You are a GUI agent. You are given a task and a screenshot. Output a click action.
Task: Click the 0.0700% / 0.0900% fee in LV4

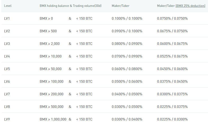pyautogui.click(x=127, y=56)
